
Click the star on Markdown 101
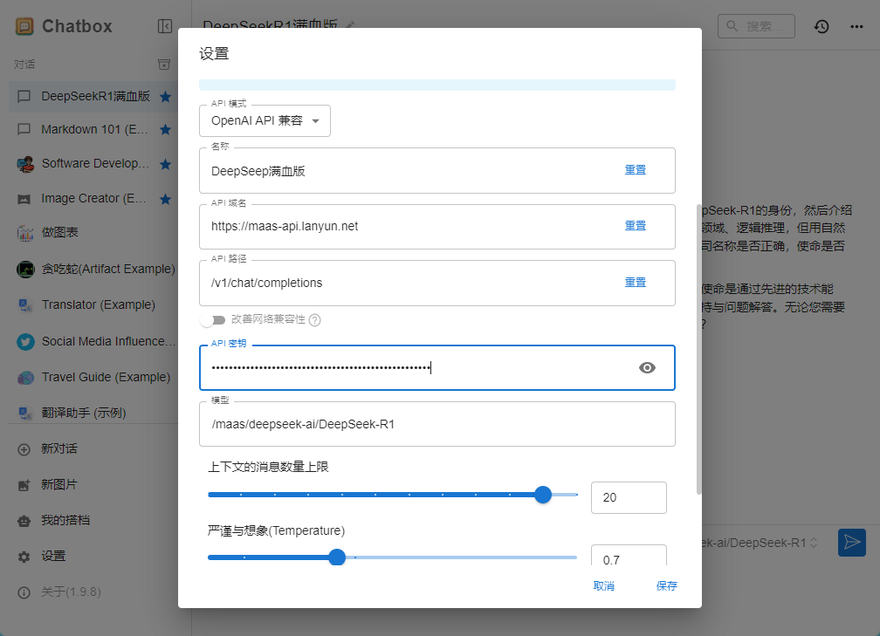[x=165, y=129]
